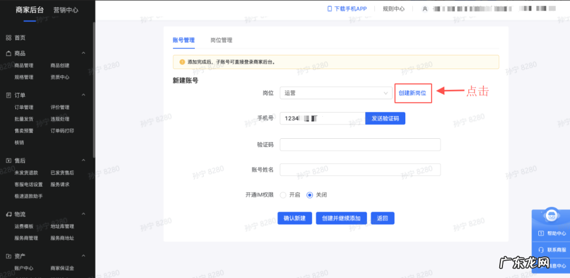The image size is (570, 278).
Task: Focus the 手机号 input field
Action: point(322,119)
